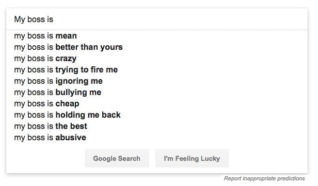The image size is (318, 186).
Task: Select suggestion 'my boss is mean'
Action: click(157, 36)
